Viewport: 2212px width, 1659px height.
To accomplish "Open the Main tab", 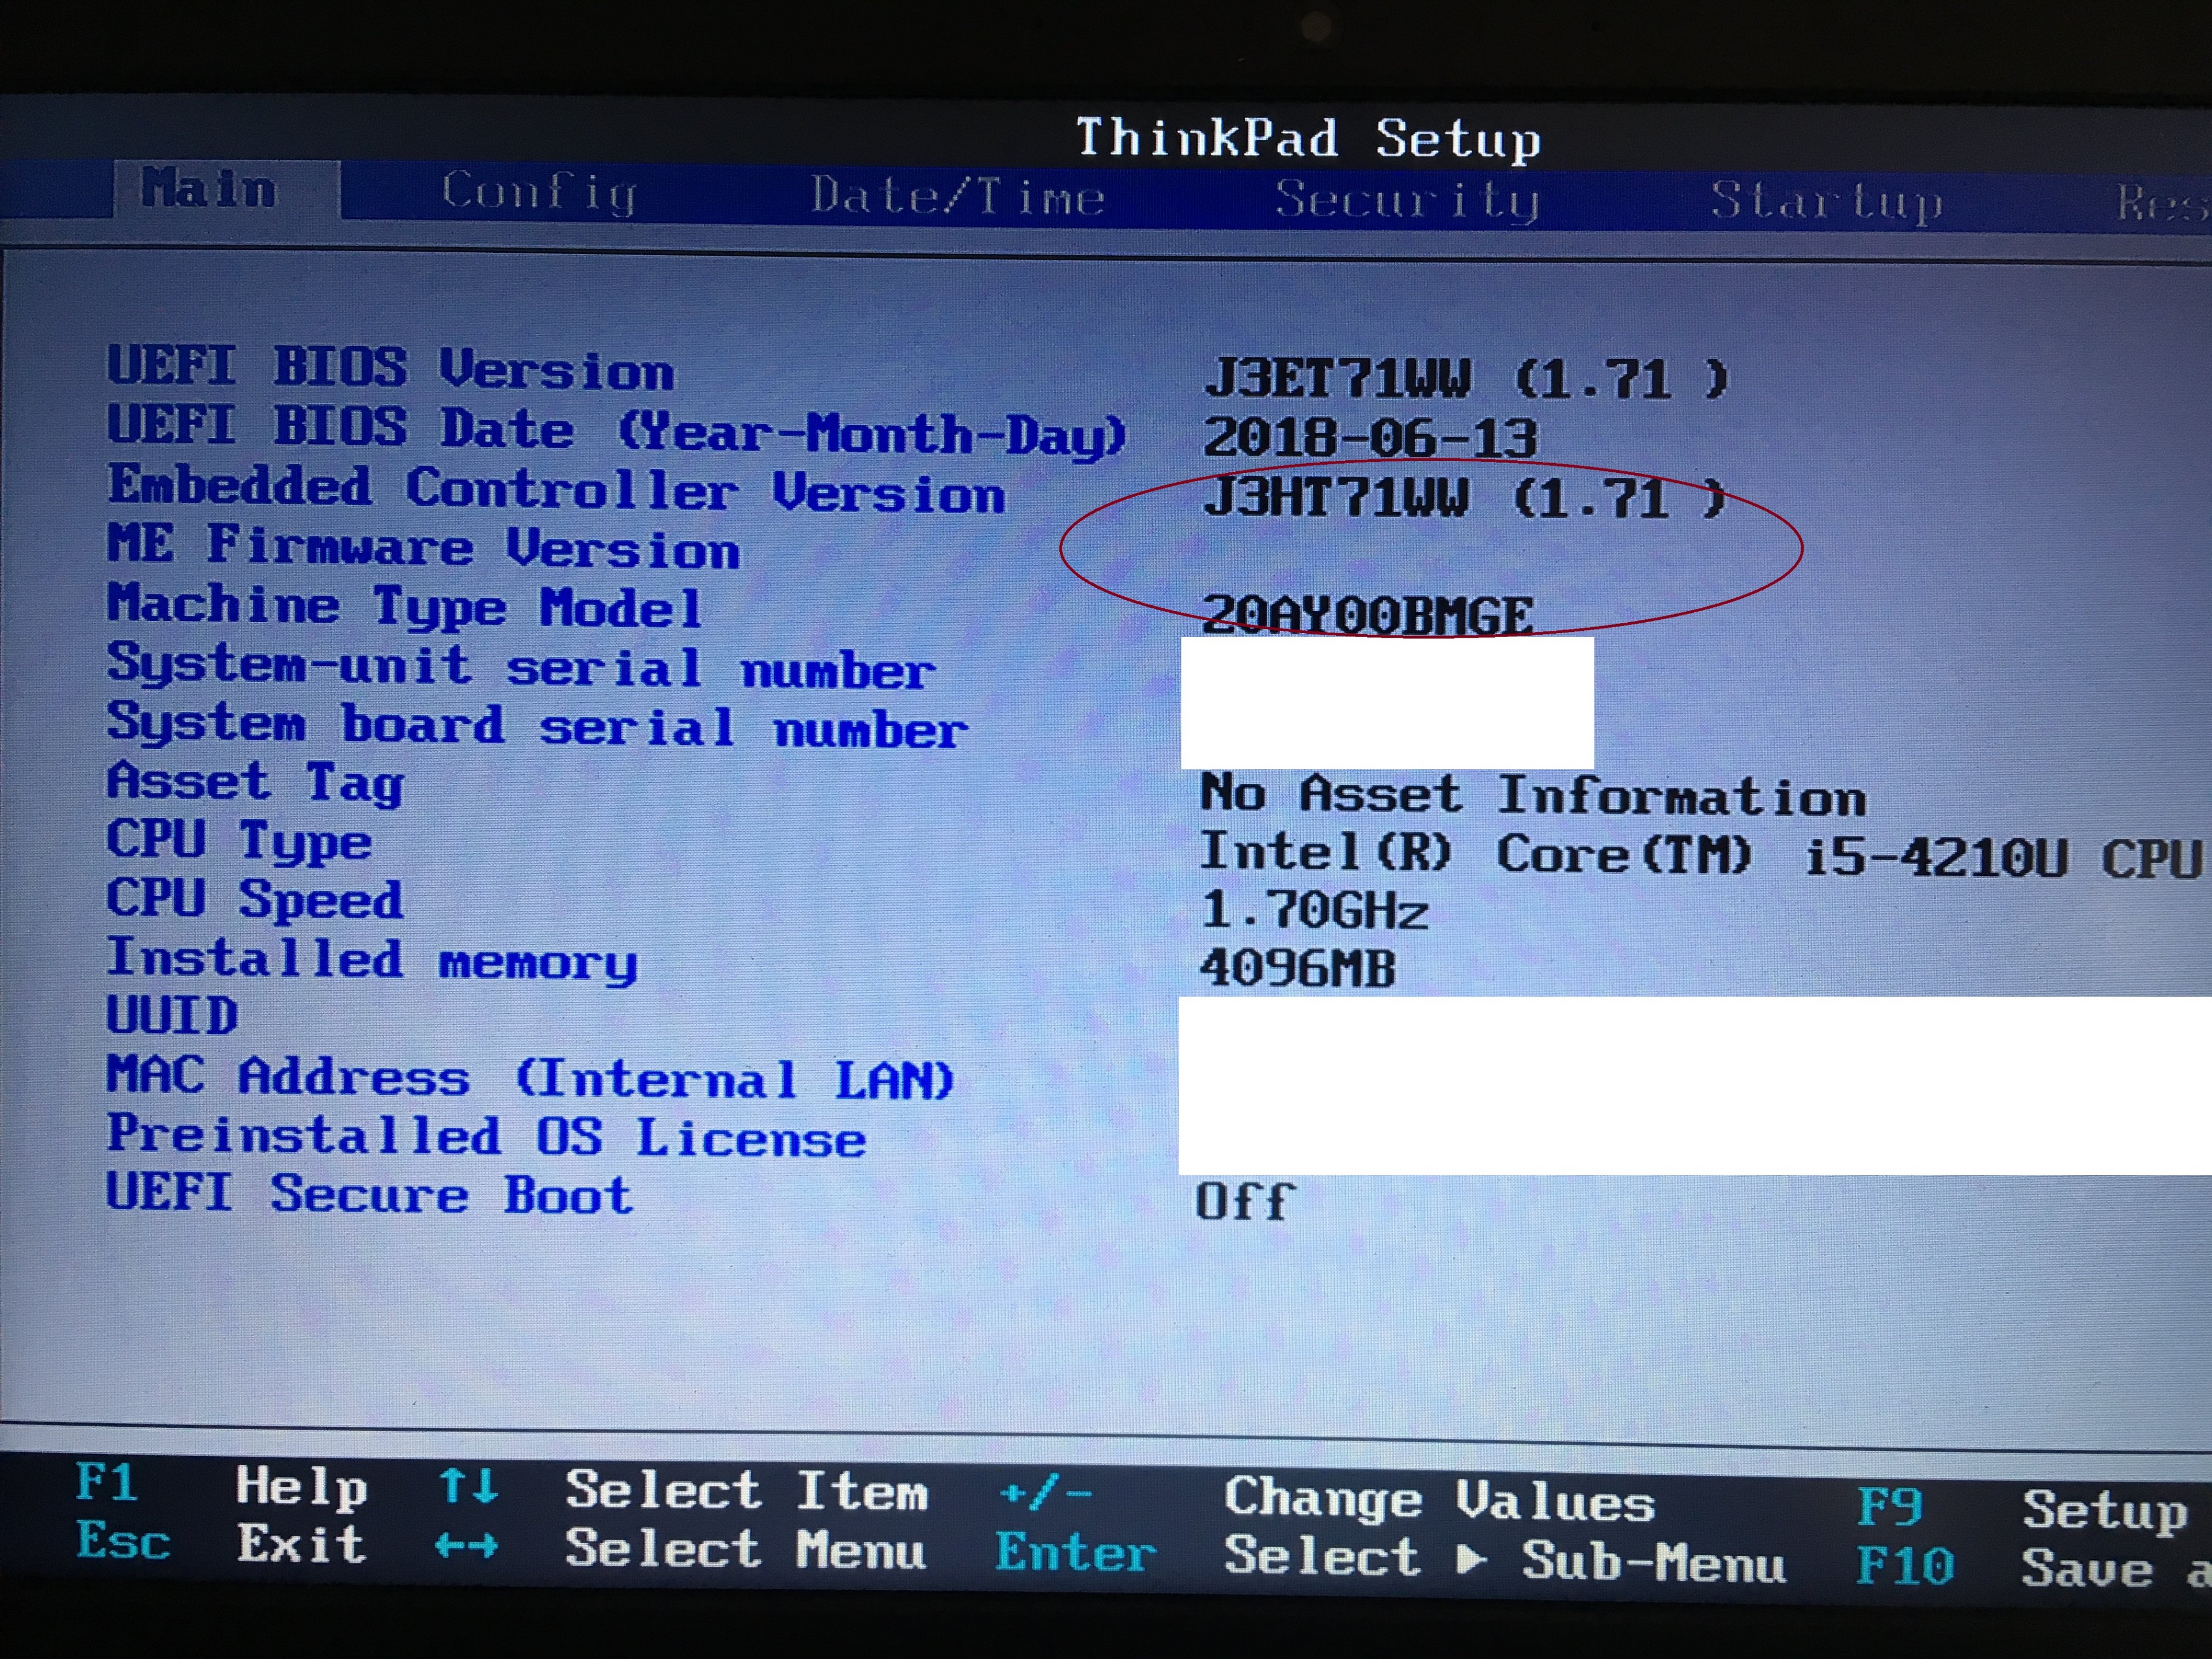I will click(x=210, y=189).
